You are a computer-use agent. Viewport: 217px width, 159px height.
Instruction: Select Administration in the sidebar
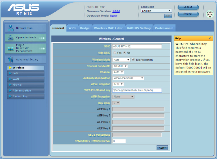[26, 91]
